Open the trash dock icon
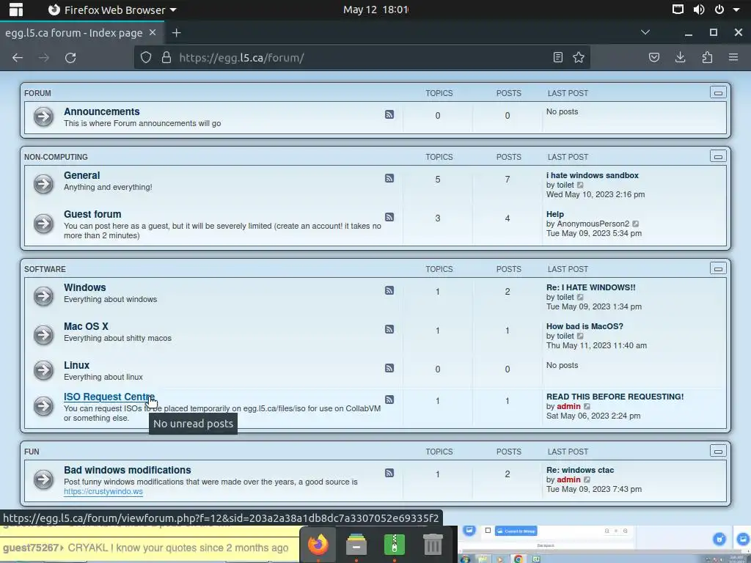This screenshot has width=751, height=563. click(x=433, y=545)
